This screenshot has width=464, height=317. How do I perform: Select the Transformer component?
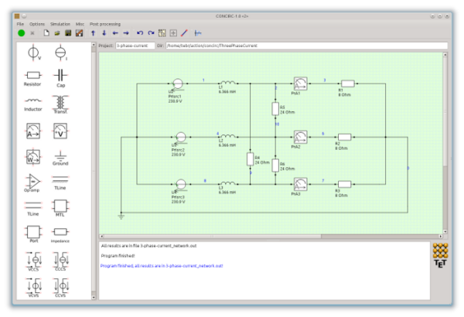(60, 102)
